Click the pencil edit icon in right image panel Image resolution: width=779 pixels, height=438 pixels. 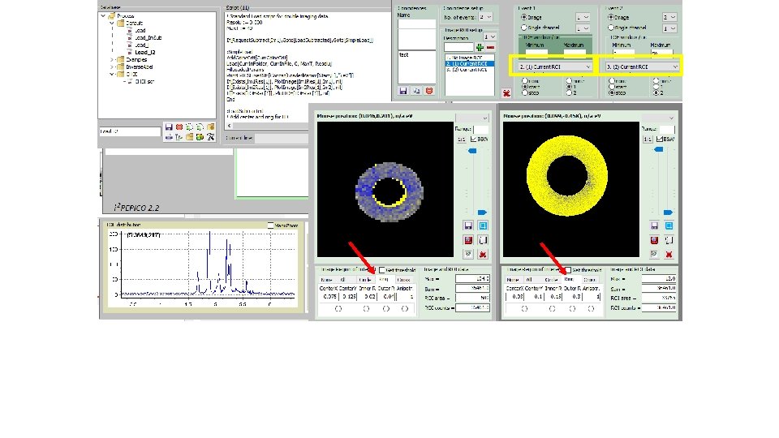(654, 254)
